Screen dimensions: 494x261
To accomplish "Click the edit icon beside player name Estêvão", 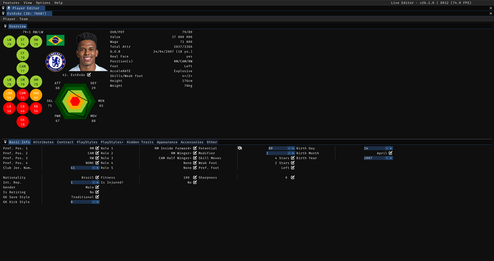I will tap(89, 75).
